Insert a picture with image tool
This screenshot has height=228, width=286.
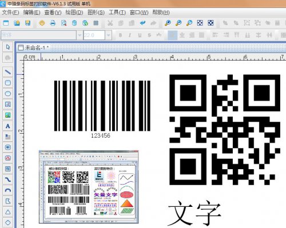(x=8, y=115)
